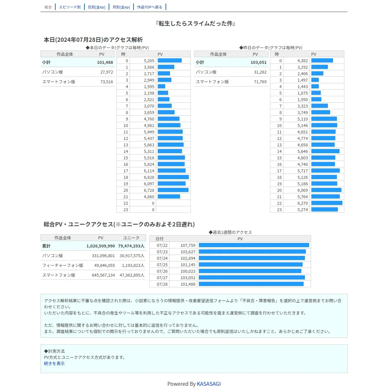Click the 07/25 weekly value 101,145
This screenshot has height=389, width=388.
click(x=188, y=265)
